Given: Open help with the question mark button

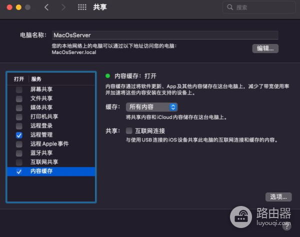Looking at the screenshot, I should (287, 226).
